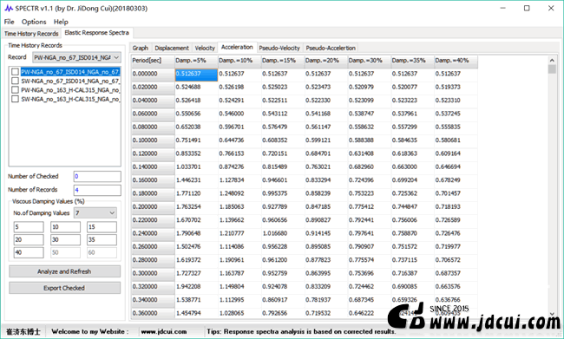Select the Elastic Response Spectra tab

97,33
